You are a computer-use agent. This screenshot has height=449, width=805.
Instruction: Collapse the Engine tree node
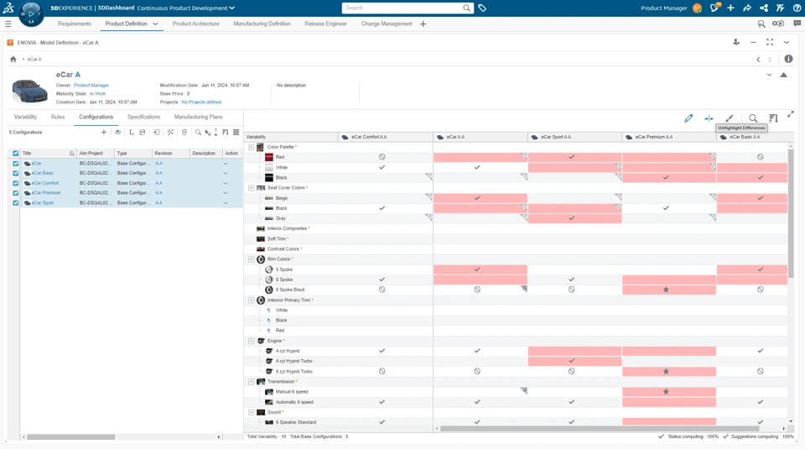click(x=251, y=341)
